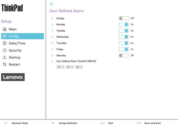Switch off the Friday alarm toggle
178x125 pixels.
tap(123, 49)
